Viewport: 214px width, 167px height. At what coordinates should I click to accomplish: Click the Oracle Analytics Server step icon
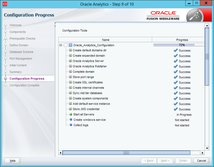pyautogui.click(x=71, y=61)
